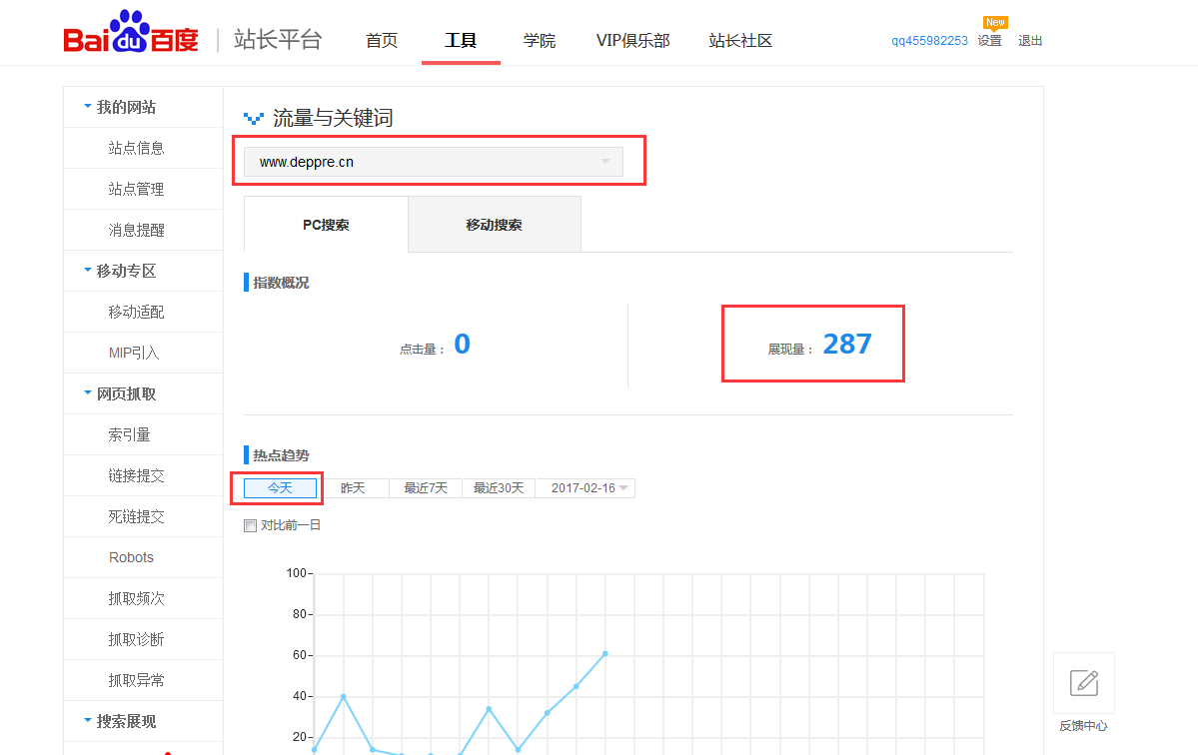This screenshot has height=755, width=1198.
Task: Enable the 对比前一日 comparison checkbox
Action: coord(250,524)
